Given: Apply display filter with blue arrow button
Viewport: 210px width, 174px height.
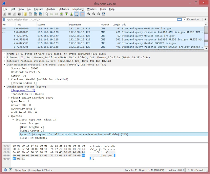Looking at the screenshot, I should (179, 19).
